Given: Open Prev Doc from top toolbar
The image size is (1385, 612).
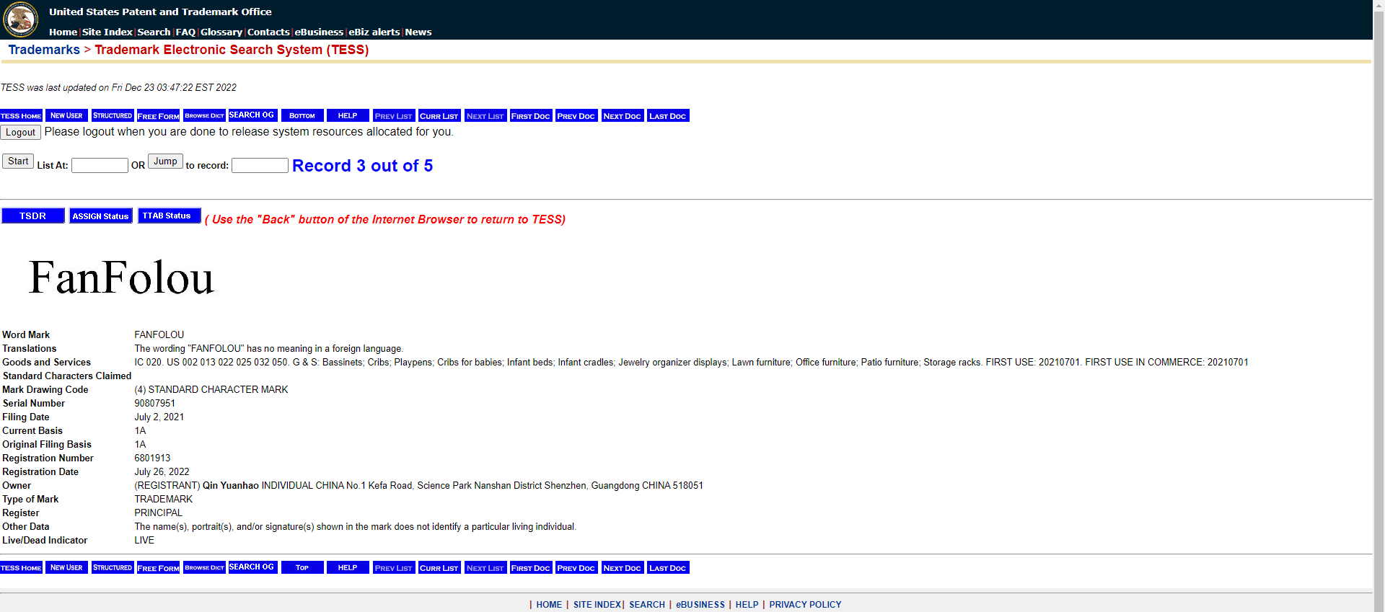Looking at the screenshot, I should click(x=576, y=116).
